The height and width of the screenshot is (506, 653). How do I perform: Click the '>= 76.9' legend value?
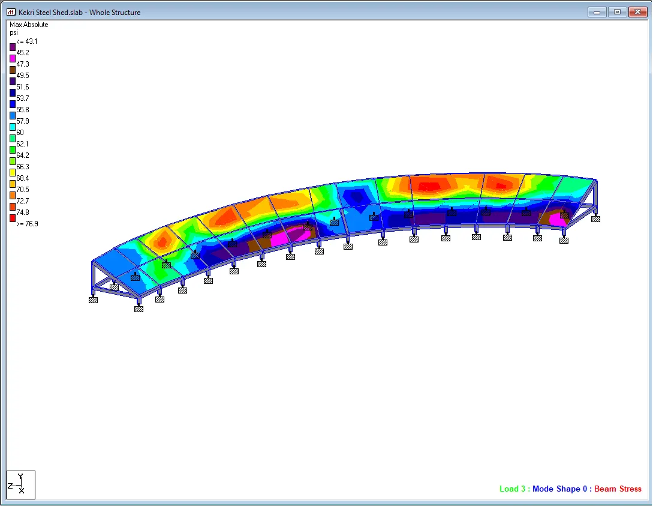click(28, 224)
